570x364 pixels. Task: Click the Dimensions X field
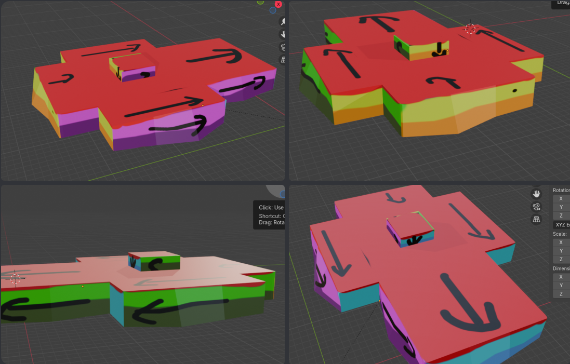561,277
